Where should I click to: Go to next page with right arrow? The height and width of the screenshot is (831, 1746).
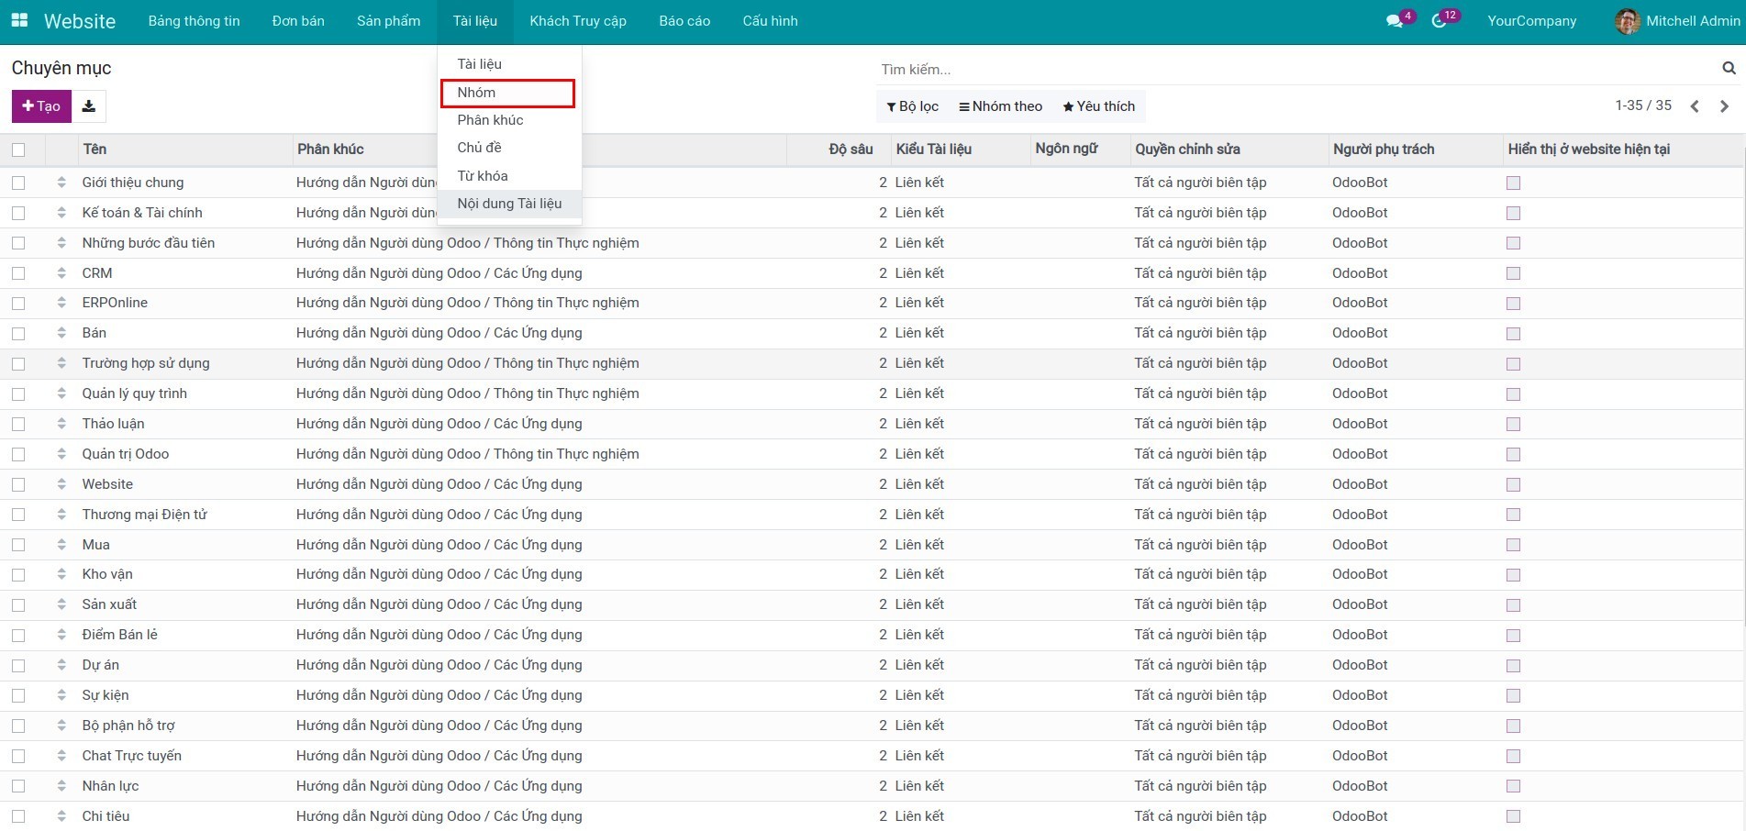[x=1724, y=106]
